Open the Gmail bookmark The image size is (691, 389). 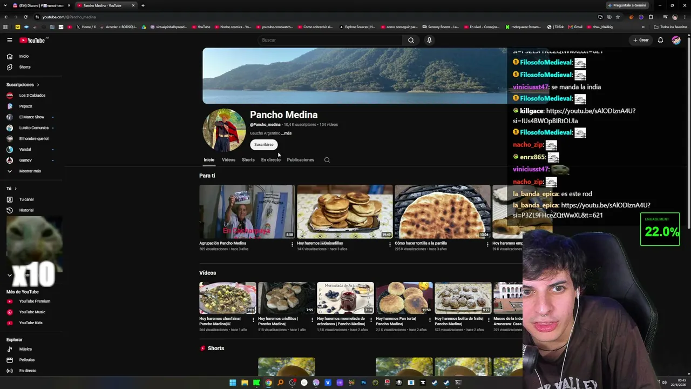[x=575, y=27]
